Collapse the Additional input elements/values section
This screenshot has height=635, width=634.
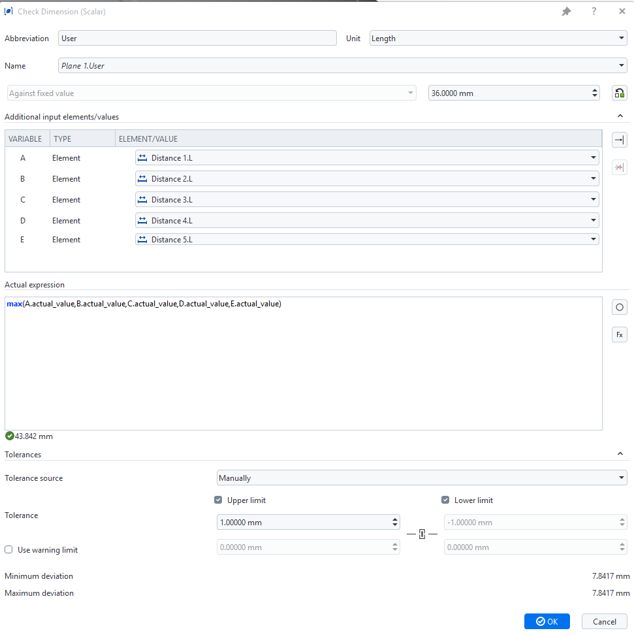coord(620,116)
